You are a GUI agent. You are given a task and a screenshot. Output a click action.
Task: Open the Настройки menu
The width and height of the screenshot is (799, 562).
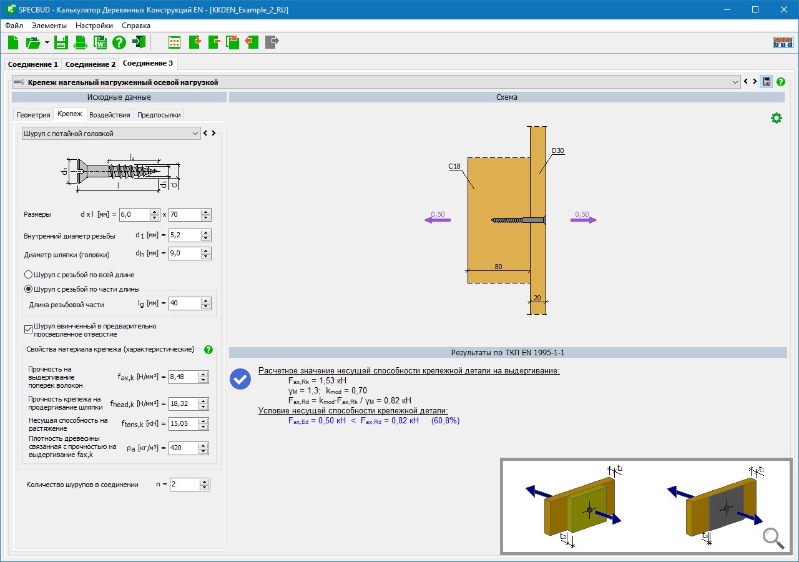coord(94,26)
